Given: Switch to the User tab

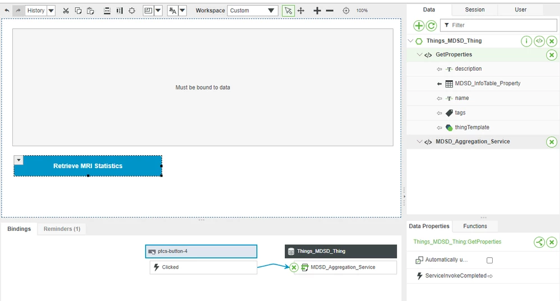Looking at the screenshot, I should click(520, 10).
